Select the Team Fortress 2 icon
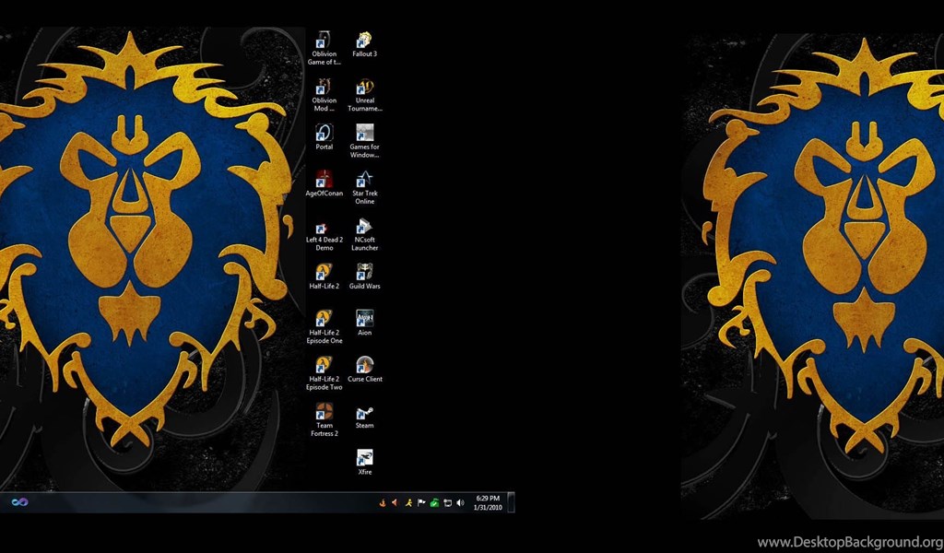The height and width of the screenshot is (553, 944). [324, 420]
